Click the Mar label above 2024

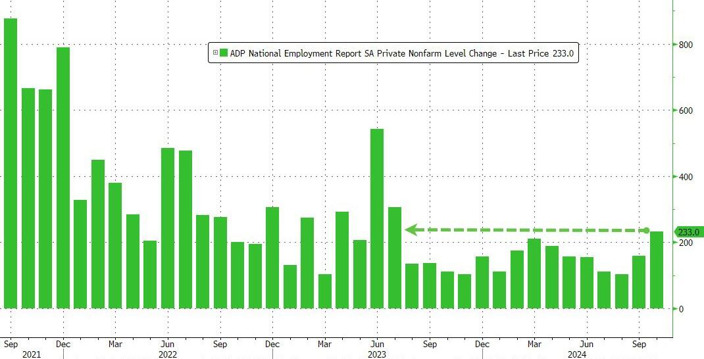(x=534, y=344)
